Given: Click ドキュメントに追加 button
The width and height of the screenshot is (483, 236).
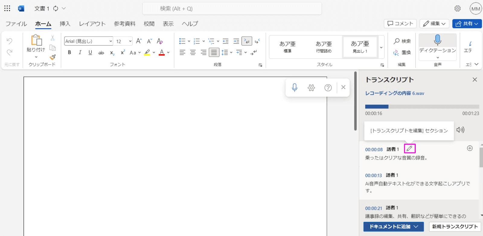Looking at the screenshot, I should pos(394,227).
